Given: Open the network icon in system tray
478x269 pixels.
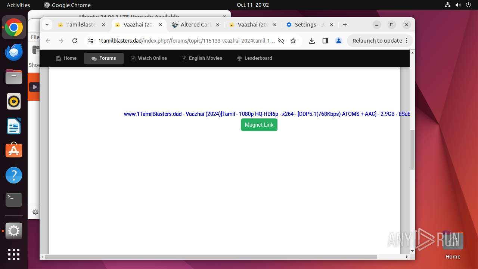Looking at the screenshot, I should (x=447, y=5).
